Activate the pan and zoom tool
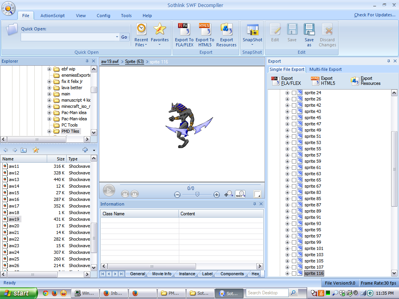This screenshot has width=399, height=299. (x=228, y=194)
